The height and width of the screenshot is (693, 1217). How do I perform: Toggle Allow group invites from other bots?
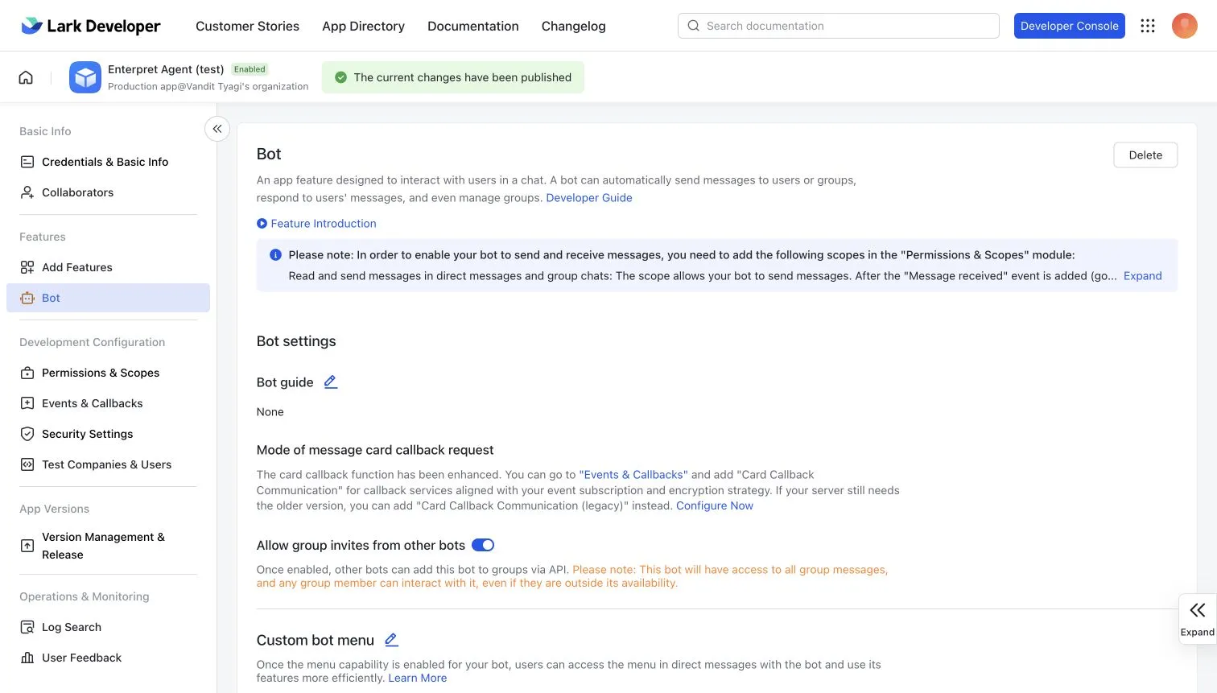coord(483,545)
